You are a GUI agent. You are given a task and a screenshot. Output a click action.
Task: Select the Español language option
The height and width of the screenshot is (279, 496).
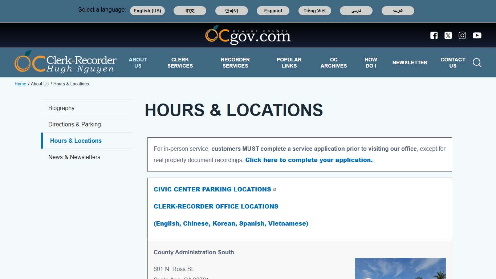273,11
